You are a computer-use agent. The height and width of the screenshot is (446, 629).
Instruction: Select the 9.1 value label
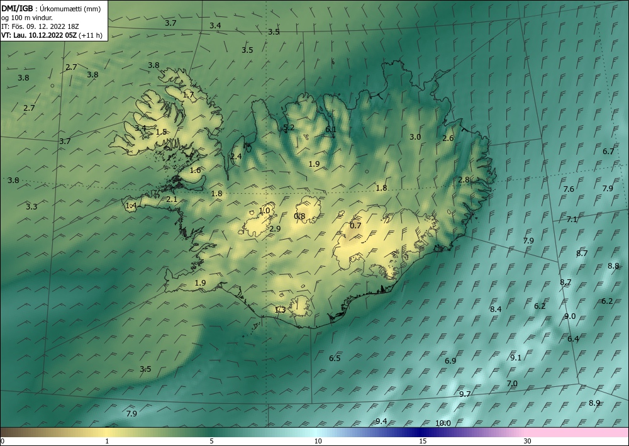tap(516, 357)
